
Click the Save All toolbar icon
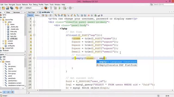point(11,8)
